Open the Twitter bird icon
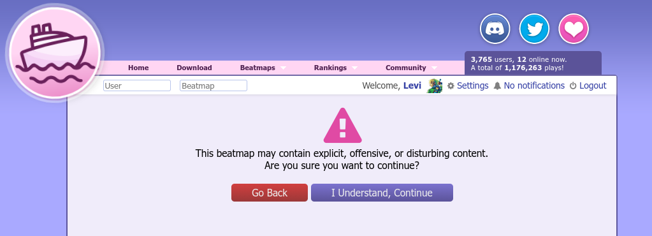Screen dimensions: 652x236 [x=534, y=29]
